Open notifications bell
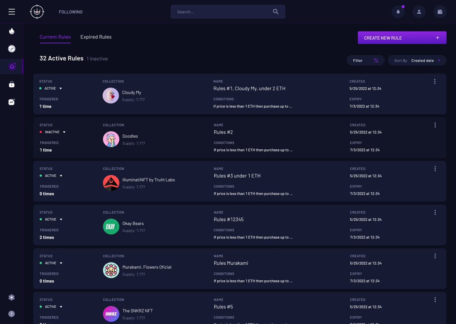456x324 pixels. click(398, 12)
